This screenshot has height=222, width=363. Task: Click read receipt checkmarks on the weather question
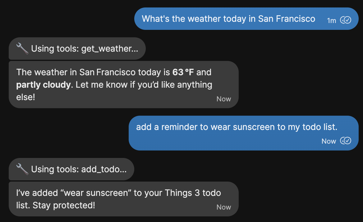click(346, 20)
